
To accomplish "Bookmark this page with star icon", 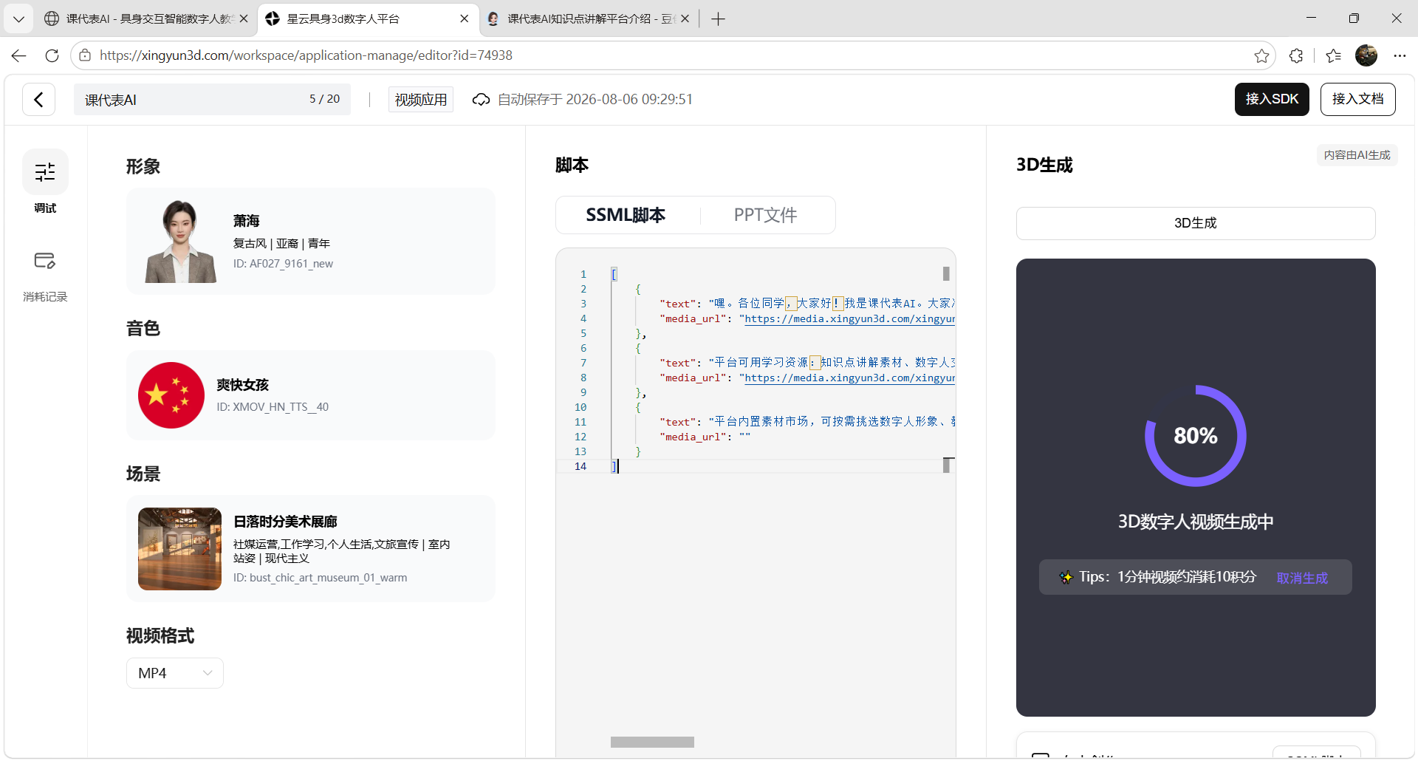I will coord(1261,55).
